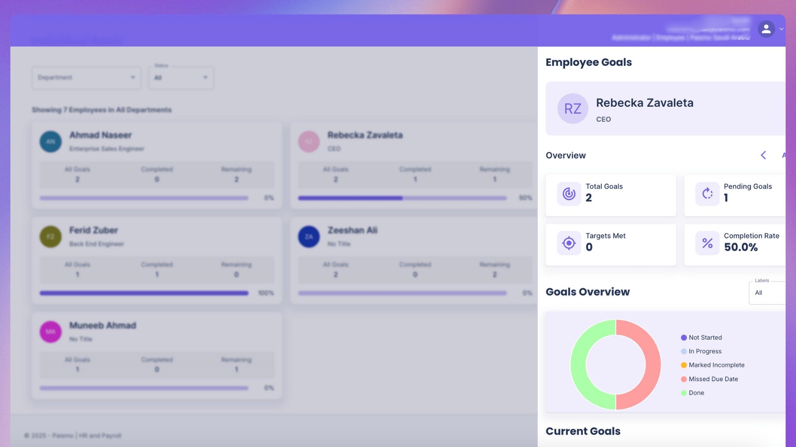Image resolution: width=796 pixels, height=447 pixels.
Task: Click the RZ avatar in Employee Goals
Action: coord(573,108)
